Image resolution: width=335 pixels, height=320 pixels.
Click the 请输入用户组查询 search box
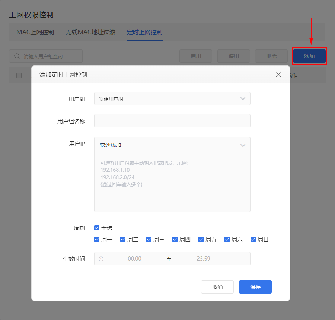click(x=46, y=56)
